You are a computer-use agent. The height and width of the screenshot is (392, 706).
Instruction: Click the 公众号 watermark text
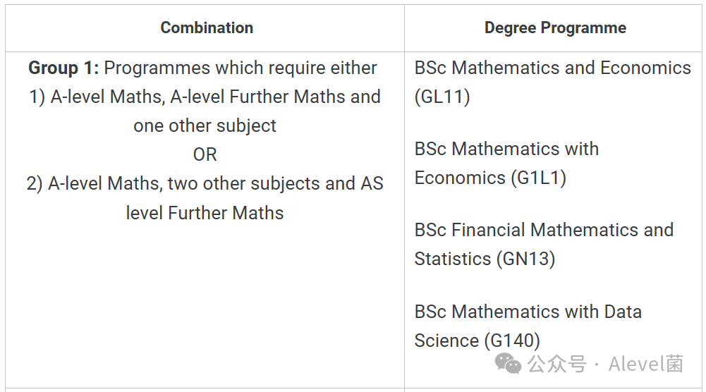click(x=557, y=364)
